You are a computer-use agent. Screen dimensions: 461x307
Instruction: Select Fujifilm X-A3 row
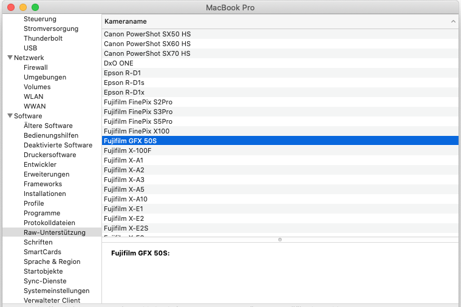coord(280,179)
